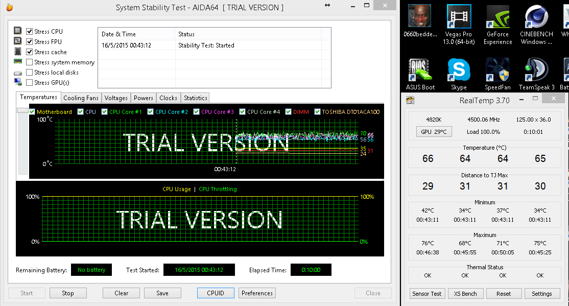Toggle CPU Core #1 graph checkbox
Viewport: 569px width, 306px height.
tap(105, 111)
